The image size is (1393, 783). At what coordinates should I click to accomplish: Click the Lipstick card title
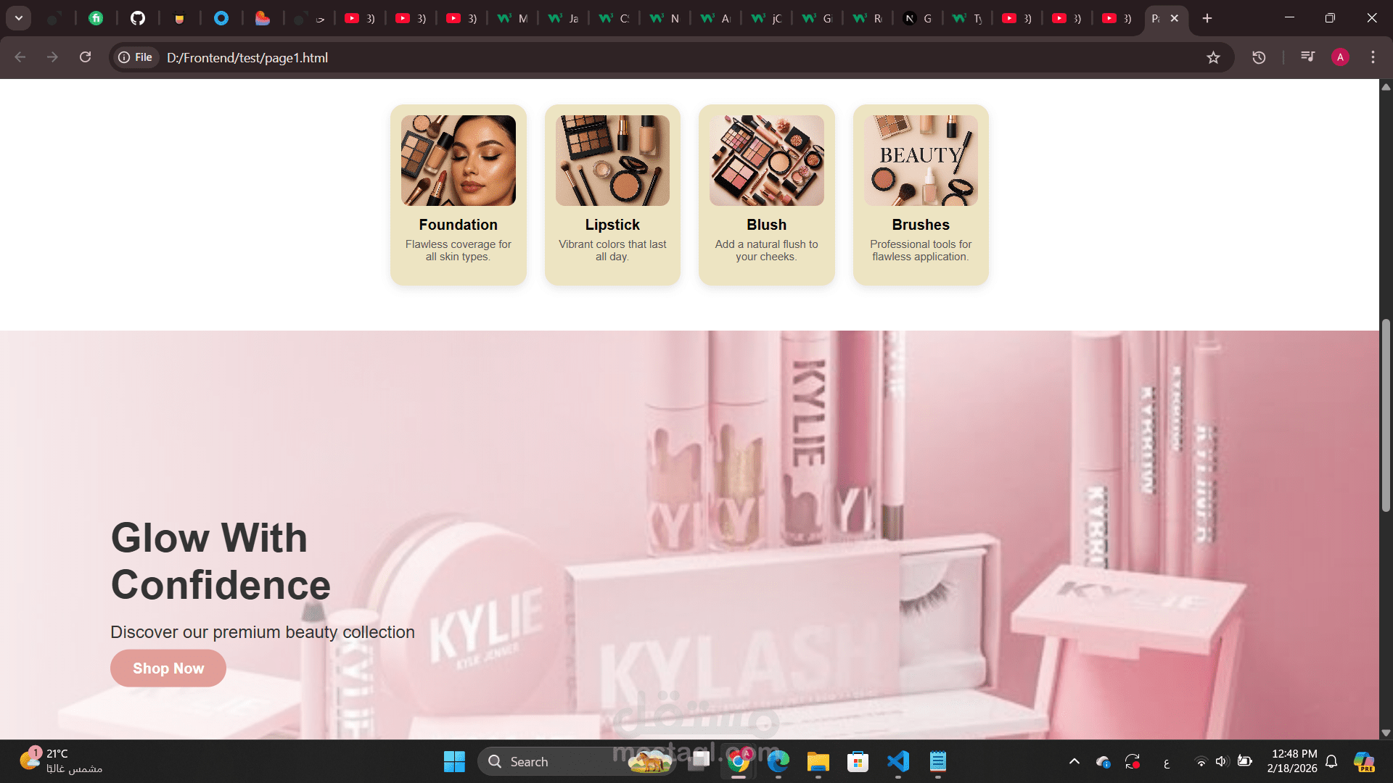612,225
